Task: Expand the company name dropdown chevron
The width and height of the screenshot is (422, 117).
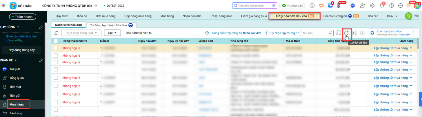Action: point(96,6)
